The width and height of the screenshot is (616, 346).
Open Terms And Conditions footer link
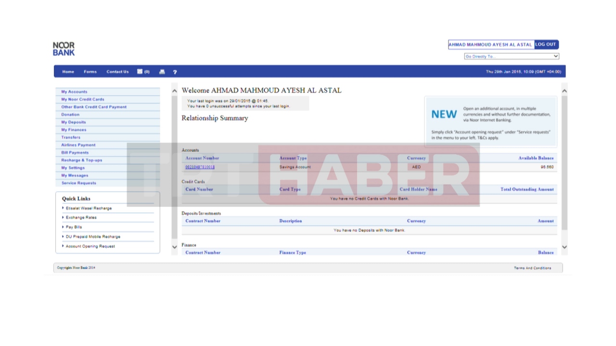(x=532, y=268)
